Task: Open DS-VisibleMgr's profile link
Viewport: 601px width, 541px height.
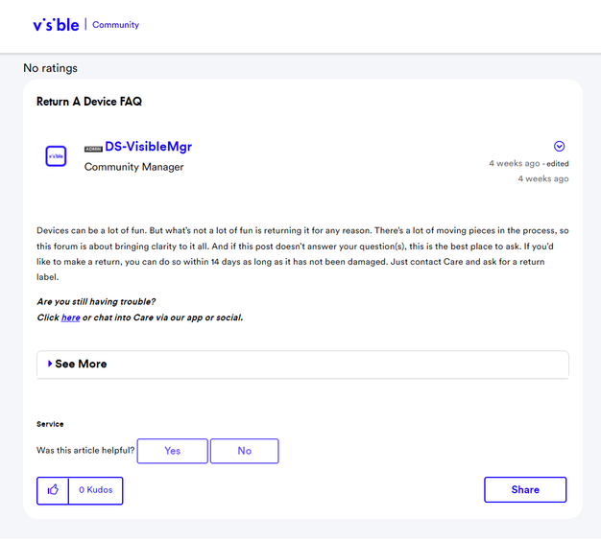Action: (148, 147)
